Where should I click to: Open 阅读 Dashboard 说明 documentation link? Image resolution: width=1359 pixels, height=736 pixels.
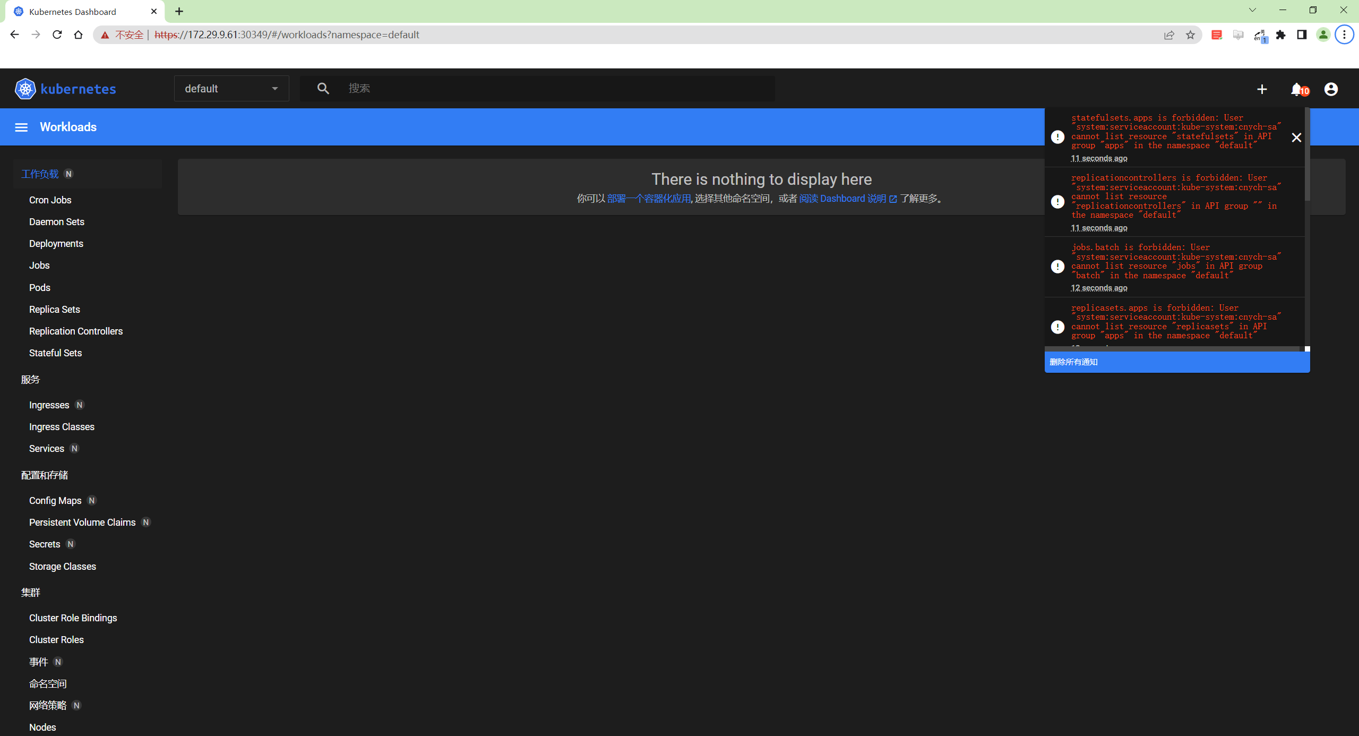(x=848, y=199)
